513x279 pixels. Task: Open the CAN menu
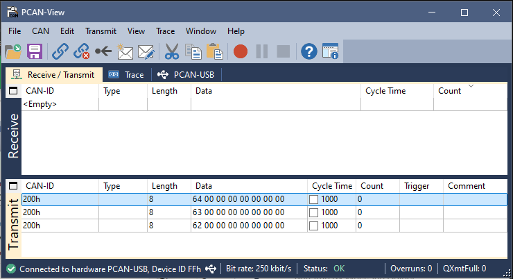click(41, 31)
